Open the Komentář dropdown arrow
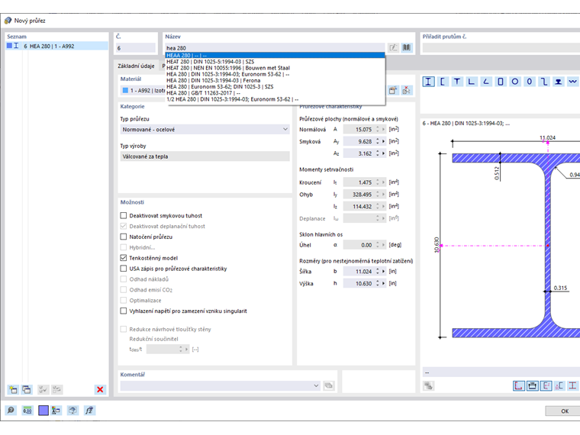580x435 pixels. click(x=316, y=386)
